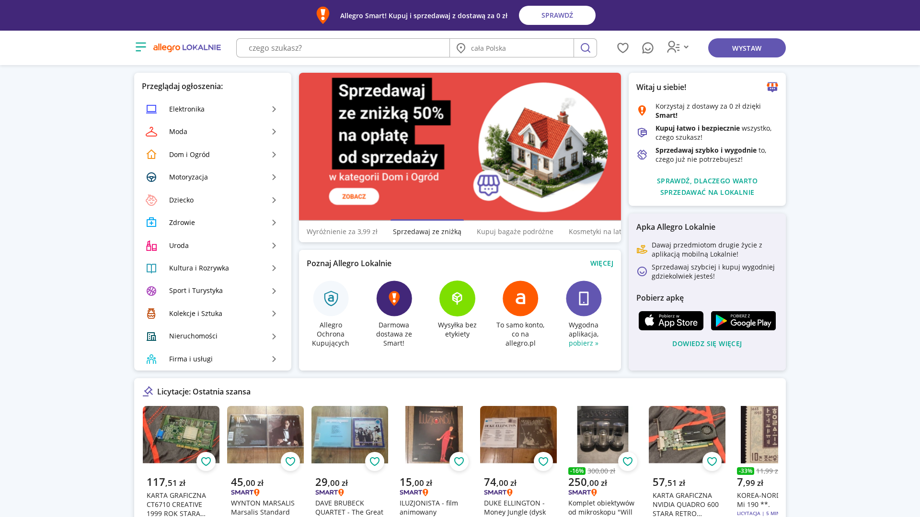
Task: Expand Motoryzacja category chevron
Action: [x=274, y=177]
